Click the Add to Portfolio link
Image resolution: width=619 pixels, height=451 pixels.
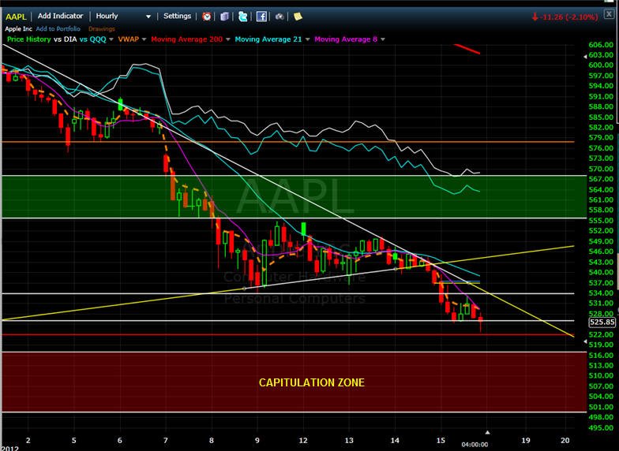tap(58, 28)
